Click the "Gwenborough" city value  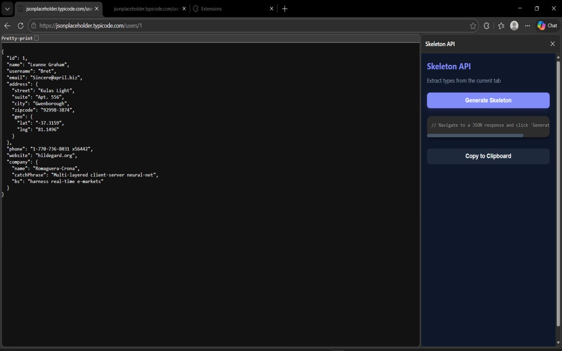[x=51, y=104]
